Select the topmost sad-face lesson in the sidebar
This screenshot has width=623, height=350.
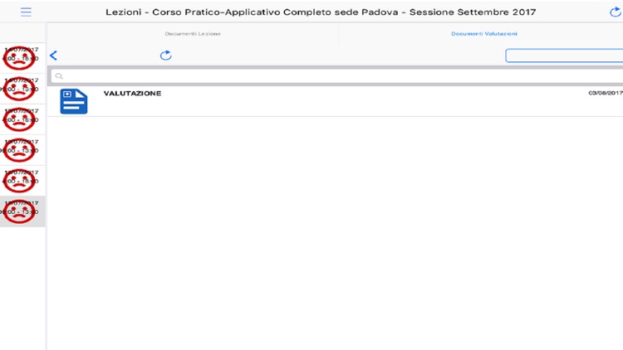tap(20, 60)
